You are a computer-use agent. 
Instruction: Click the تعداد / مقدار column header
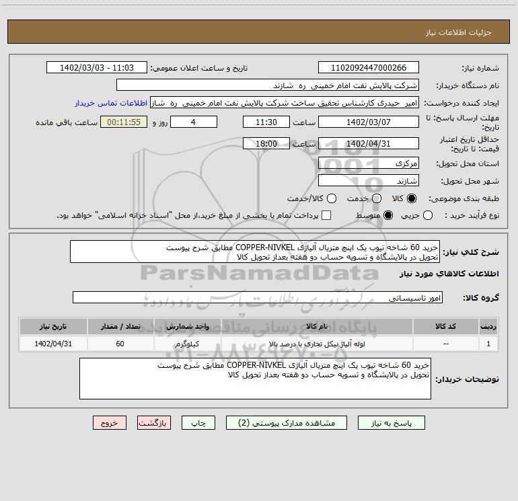(120, 327)
